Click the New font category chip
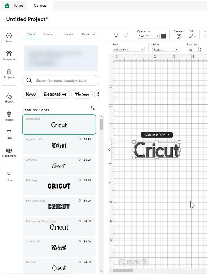The height and width of the screenshot is (274, 208). pos(31,94)
